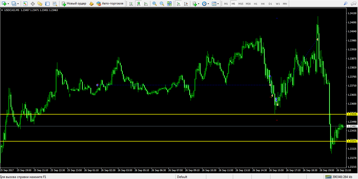Click the USDCAD,M5 chart title text
Image resolution: width=358 pixels, height=179 pixels.
(12, 10)
